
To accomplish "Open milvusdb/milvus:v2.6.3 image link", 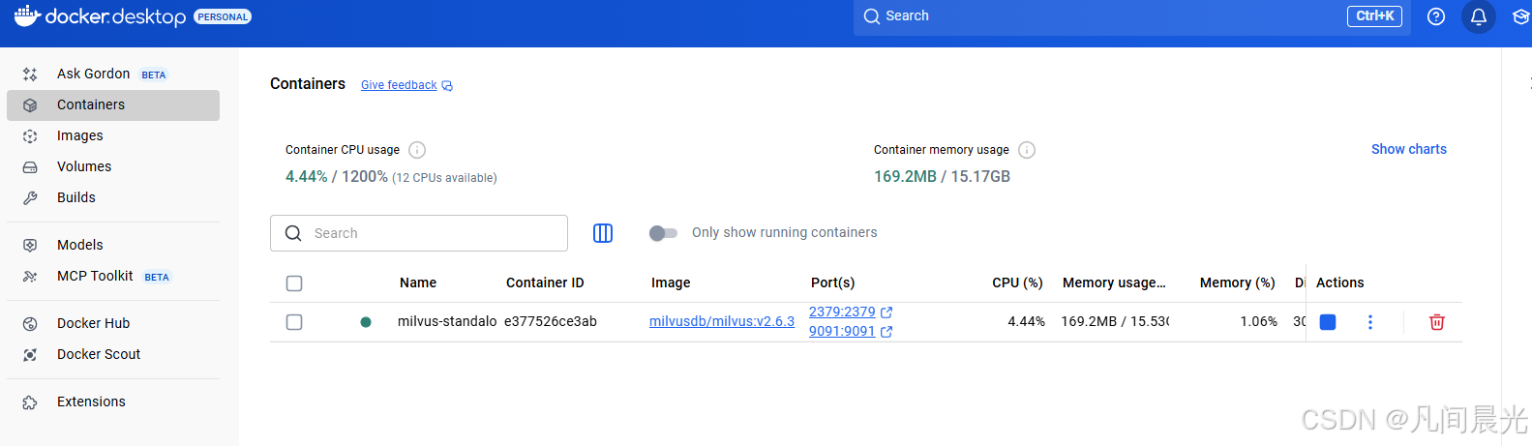I will (x=722, y=321).
